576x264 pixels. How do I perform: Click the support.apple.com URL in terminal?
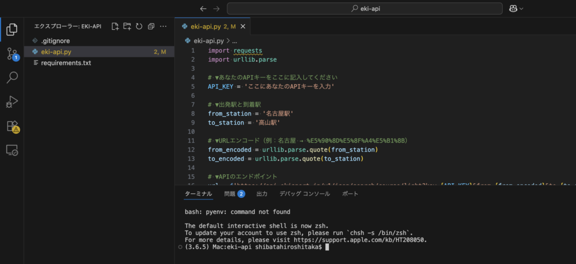click(x=359, y=240)
